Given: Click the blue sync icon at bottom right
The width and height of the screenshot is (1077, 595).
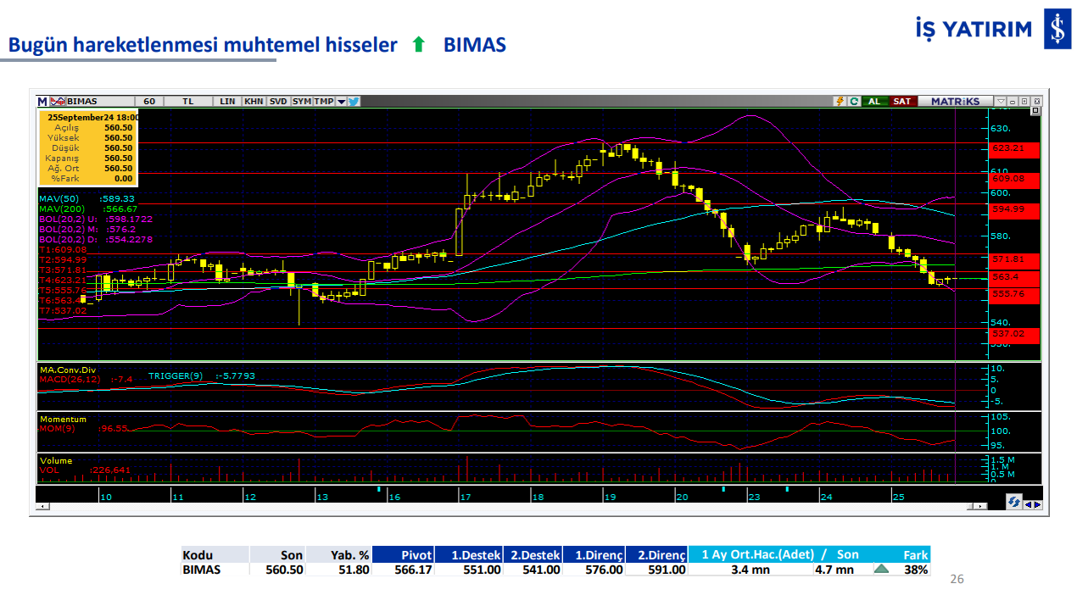Looking at the screenshot, I should 1013,503.
